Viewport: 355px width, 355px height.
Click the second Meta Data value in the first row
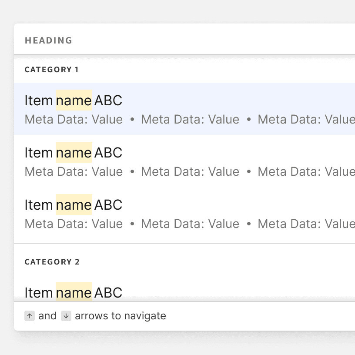[x=190, y=119]
